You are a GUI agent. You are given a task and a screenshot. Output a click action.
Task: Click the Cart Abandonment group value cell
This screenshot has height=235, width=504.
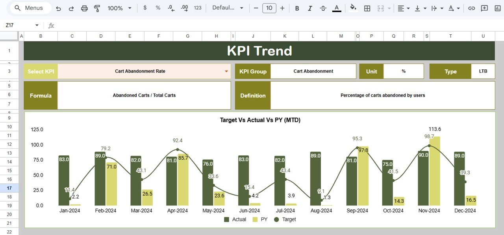pyautogui.click(x=313, y=71)
